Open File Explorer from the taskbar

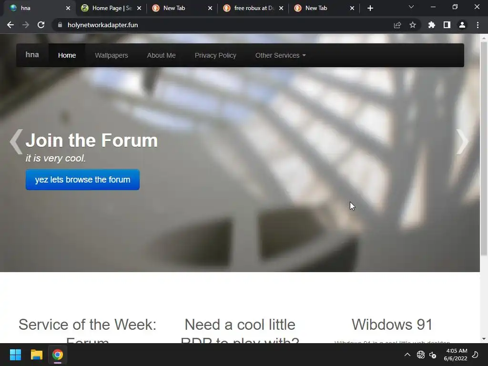click(x=36, y=355)
